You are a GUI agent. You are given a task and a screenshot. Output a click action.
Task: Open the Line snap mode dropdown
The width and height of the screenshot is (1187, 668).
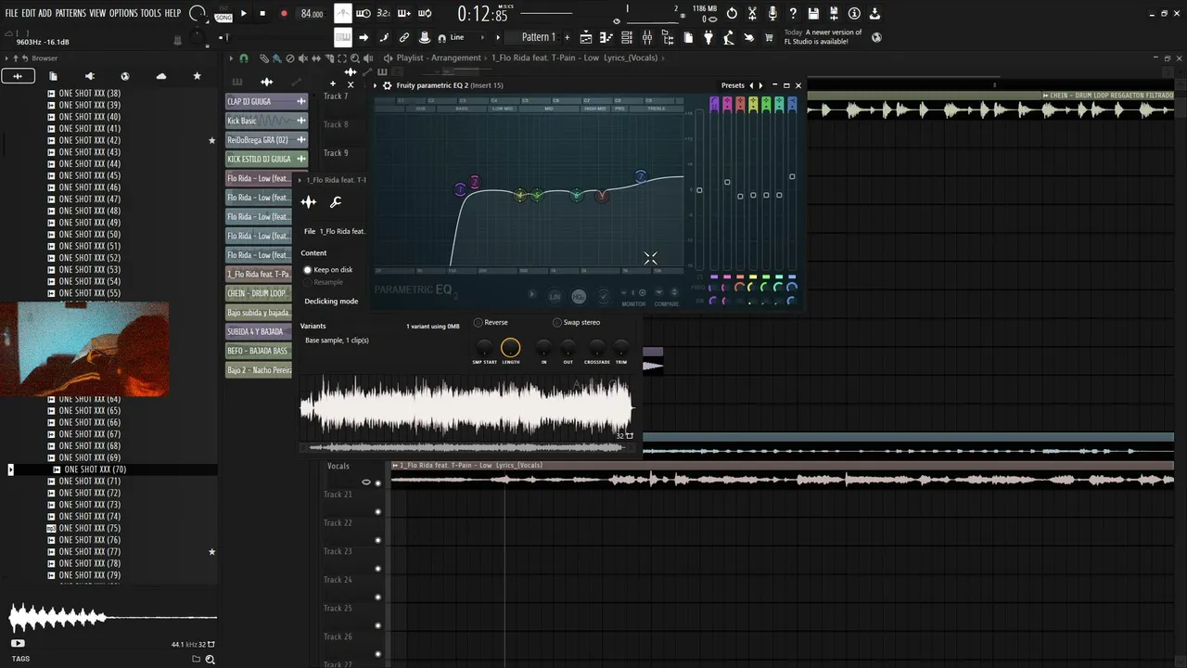(468, 37)
